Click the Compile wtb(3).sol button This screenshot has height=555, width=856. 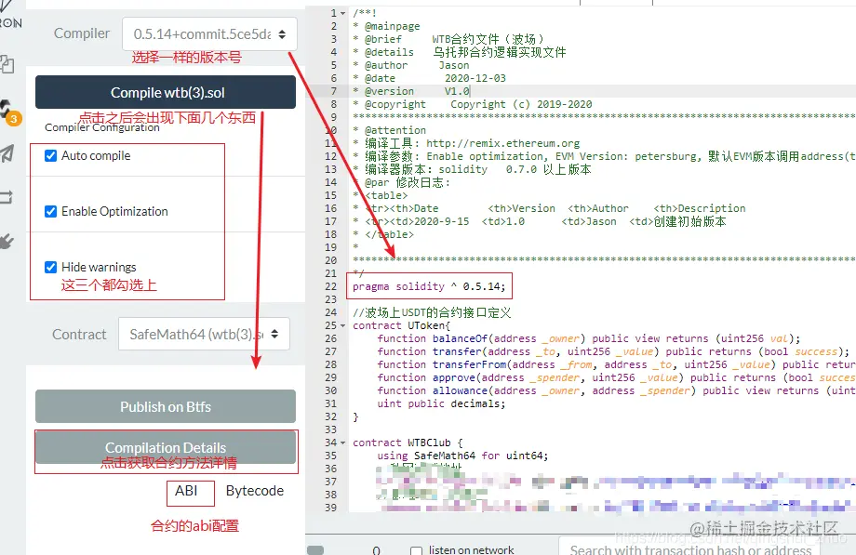coord(166,92)
